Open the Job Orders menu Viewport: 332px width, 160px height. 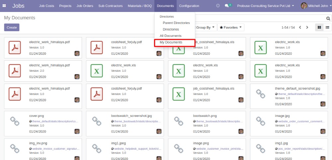coord(85,6)
